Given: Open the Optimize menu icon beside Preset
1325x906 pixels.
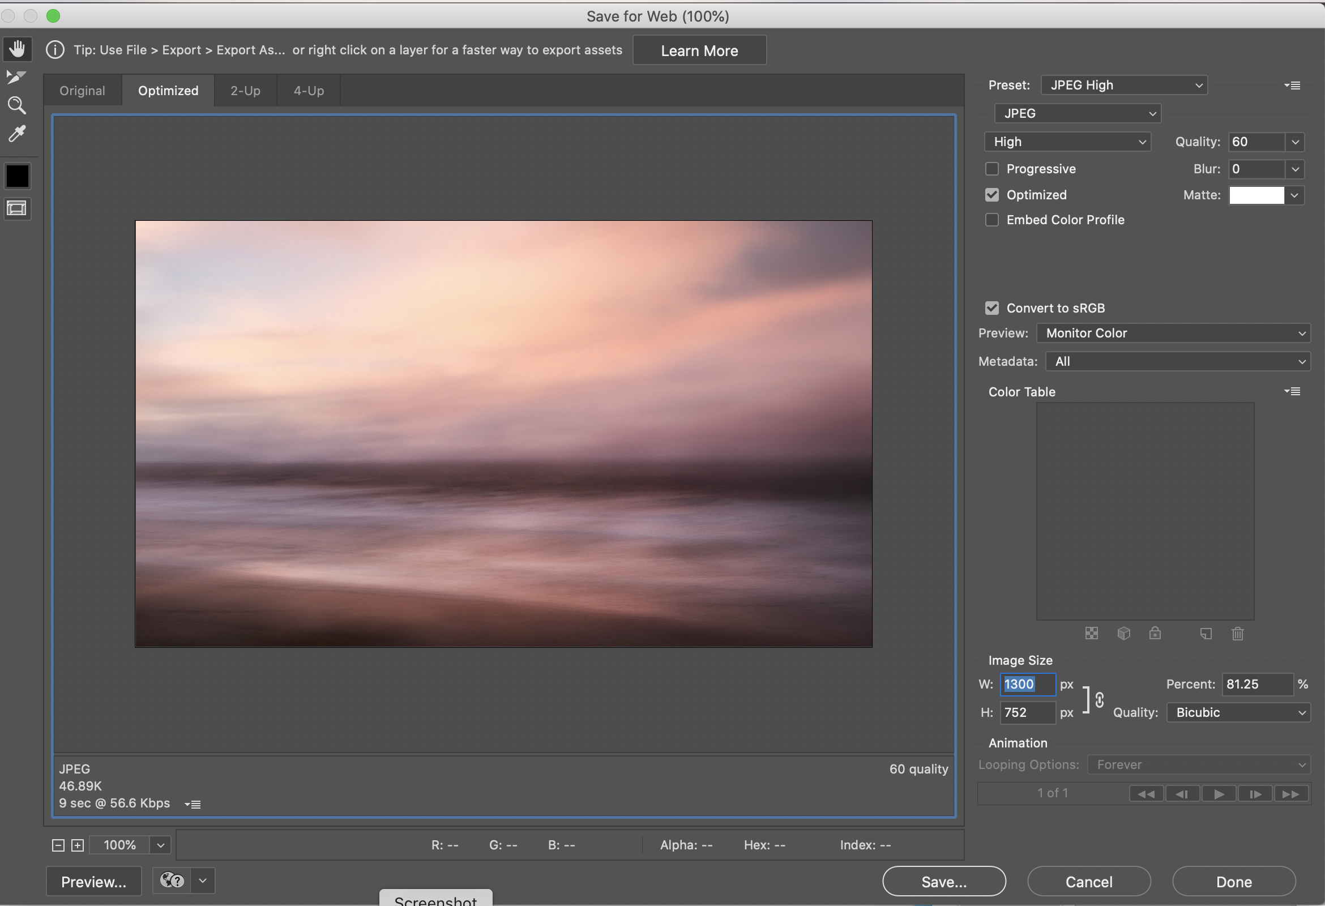Looking at the screenshot, I should [x=1293, y=86].
